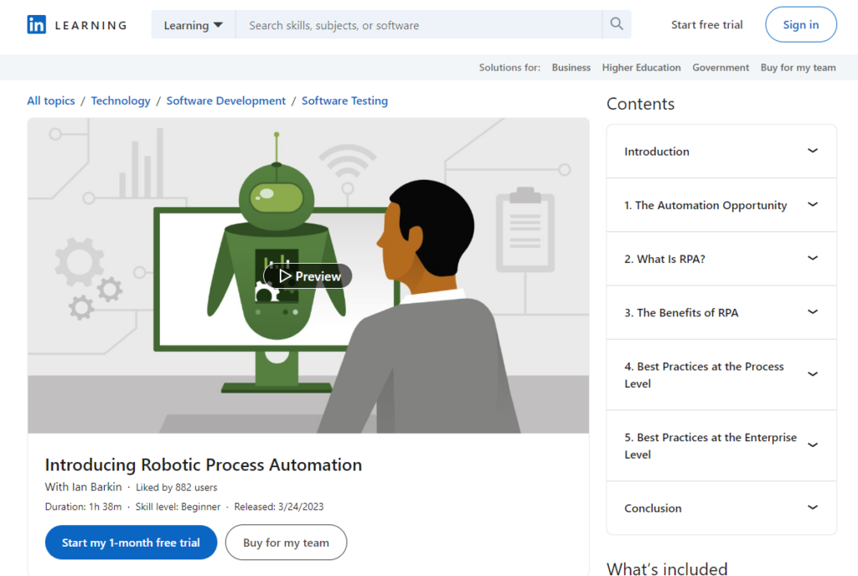
Task: Click Buy for my team button below course
Action: (x=287, y=543)
